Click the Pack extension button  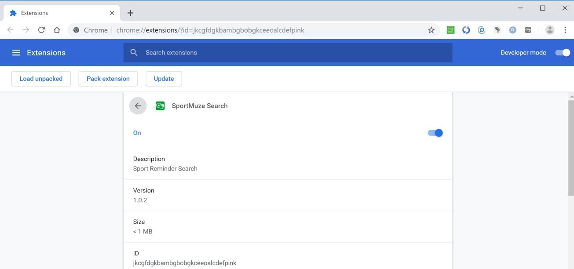click(108, 79)
